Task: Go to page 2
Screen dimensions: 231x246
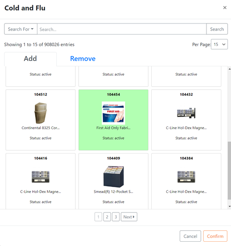Action: [107, 217]
